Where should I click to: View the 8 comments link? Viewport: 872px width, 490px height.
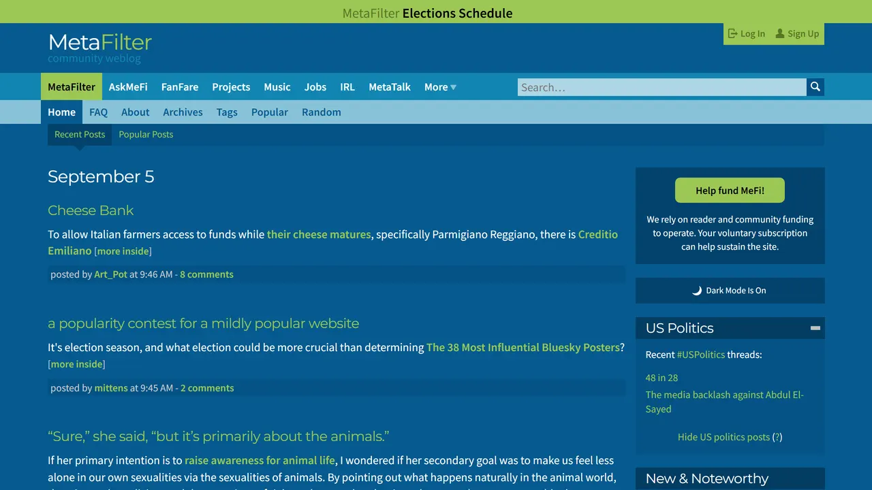[206, 274]
